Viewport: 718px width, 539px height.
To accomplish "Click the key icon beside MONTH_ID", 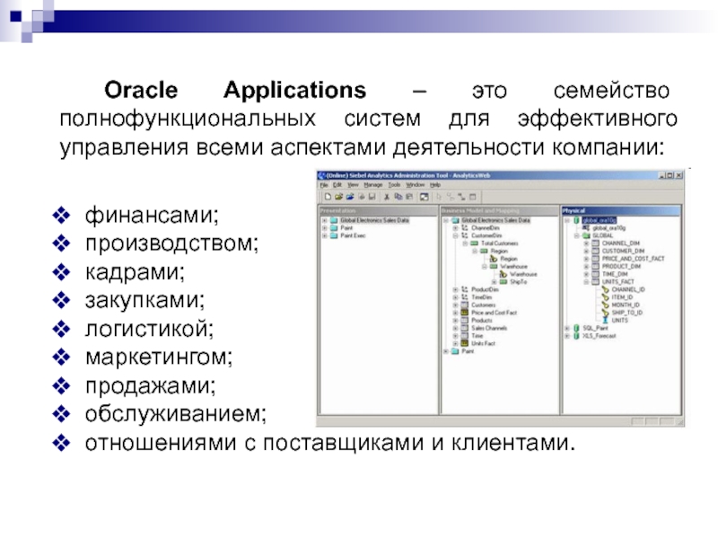I will (x=605, y=305).
